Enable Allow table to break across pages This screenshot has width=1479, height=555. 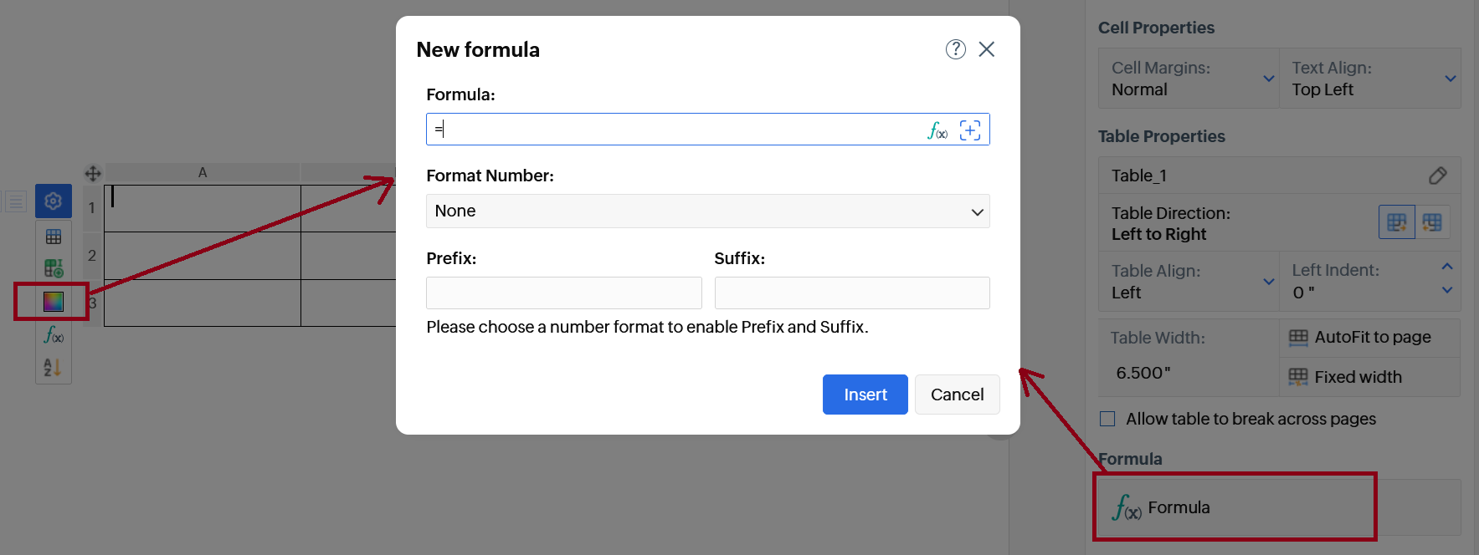click(x=1107, y=419)
